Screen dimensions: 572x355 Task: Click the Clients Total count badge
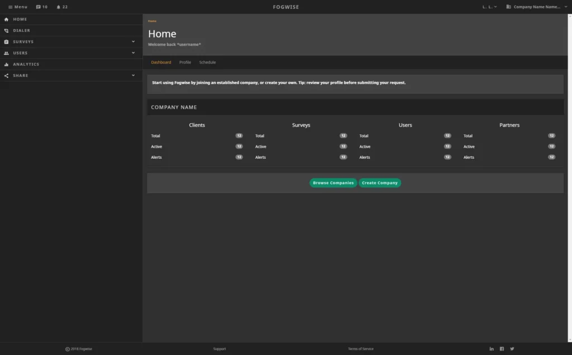pos(239,135)
